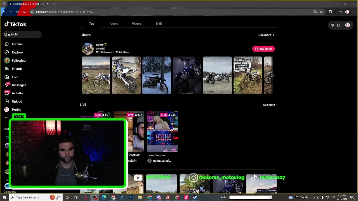Click the golub profile avatar
The width and height of the screenshot is (358, 201).
coord(88,49)
